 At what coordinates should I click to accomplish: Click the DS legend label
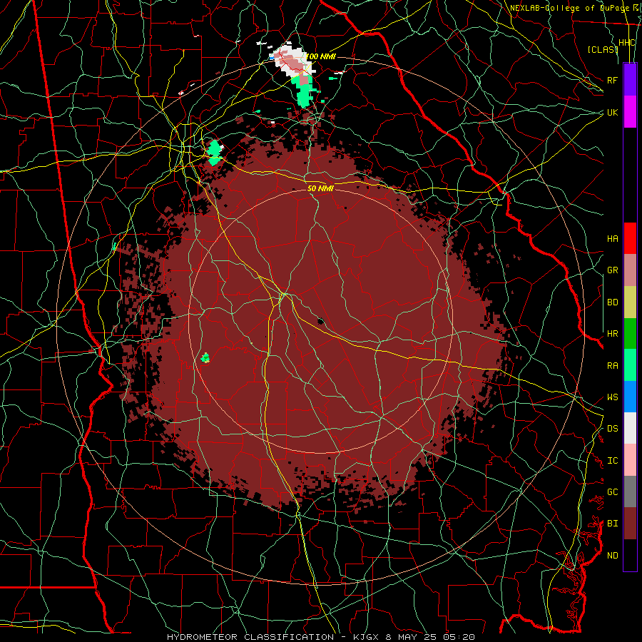pyautogui.click(x=612, y=429)
